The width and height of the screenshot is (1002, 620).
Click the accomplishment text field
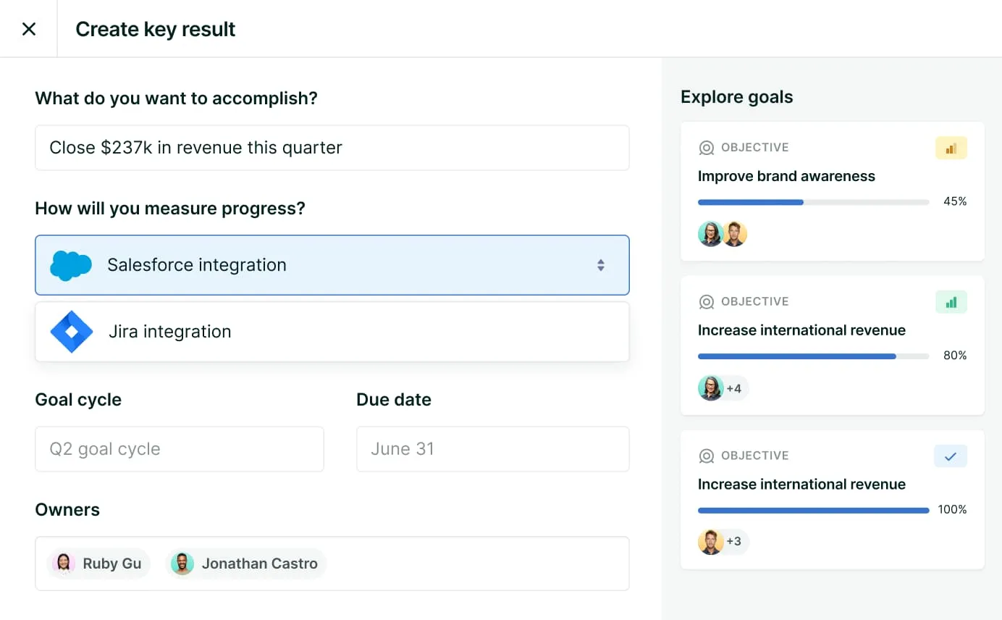(332, 148)
